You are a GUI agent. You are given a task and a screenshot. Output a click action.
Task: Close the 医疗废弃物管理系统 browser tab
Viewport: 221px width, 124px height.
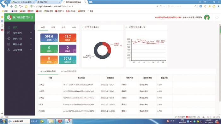86,2
